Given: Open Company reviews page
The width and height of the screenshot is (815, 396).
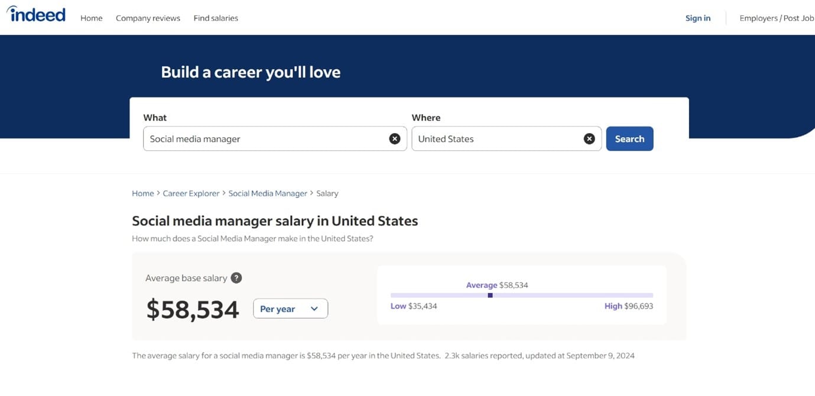Looking at the screenshot, I should point(148,18).
